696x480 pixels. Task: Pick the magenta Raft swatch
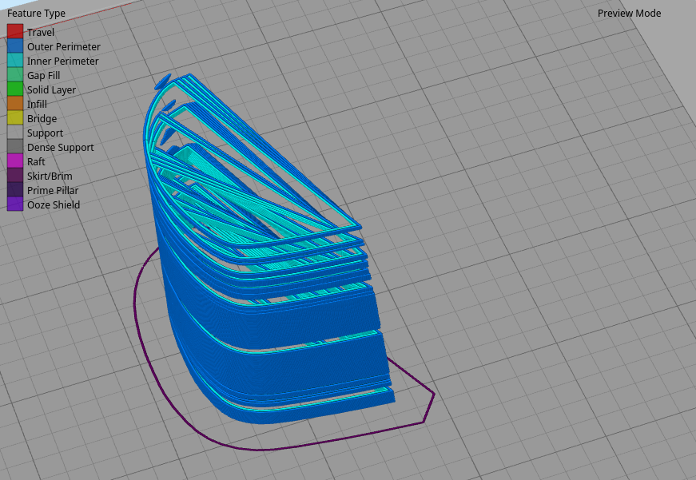pyautogui.click(x=15, y=161)
